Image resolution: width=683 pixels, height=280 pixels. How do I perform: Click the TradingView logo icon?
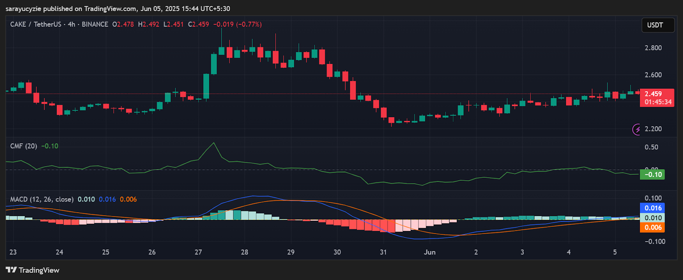tap(11, 270)
